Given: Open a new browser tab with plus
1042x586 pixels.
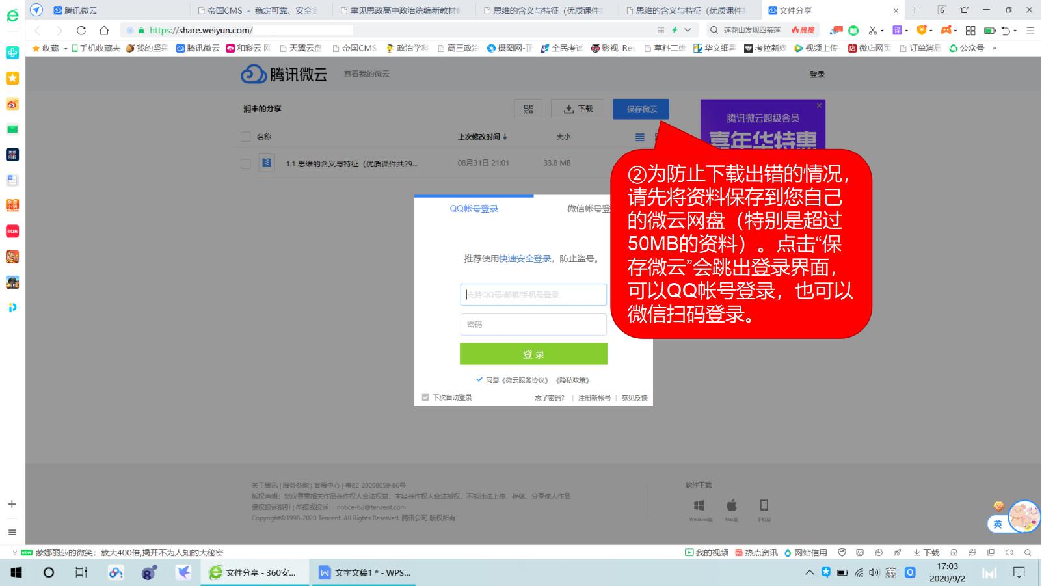Looking at the screenshot, I should tap(915, 10).
